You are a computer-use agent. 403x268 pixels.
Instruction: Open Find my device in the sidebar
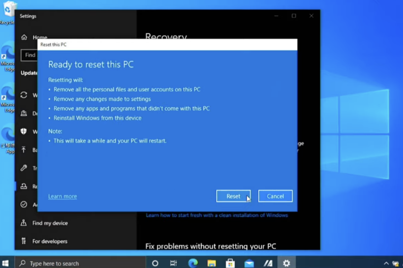(x=50, y=223)
